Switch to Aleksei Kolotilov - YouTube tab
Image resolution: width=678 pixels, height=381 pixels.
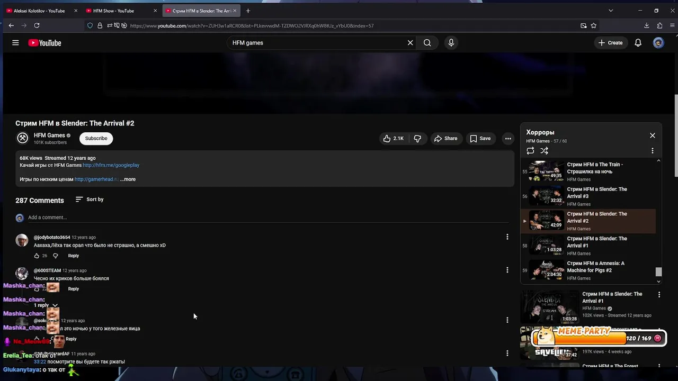38,11
